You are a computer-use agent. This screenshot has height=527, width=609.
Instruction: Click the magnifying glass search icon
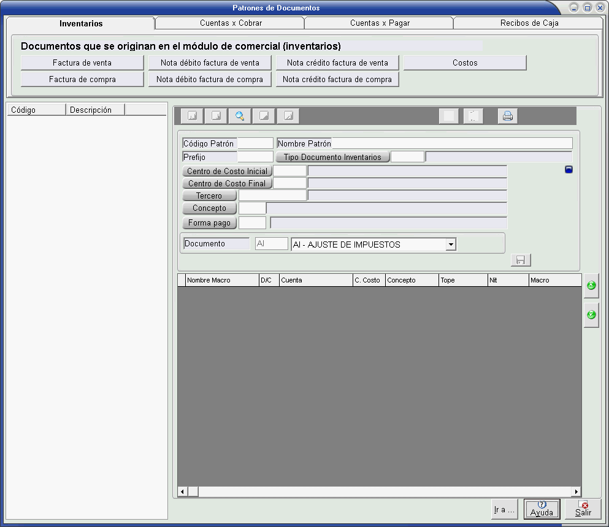point(240,116)
